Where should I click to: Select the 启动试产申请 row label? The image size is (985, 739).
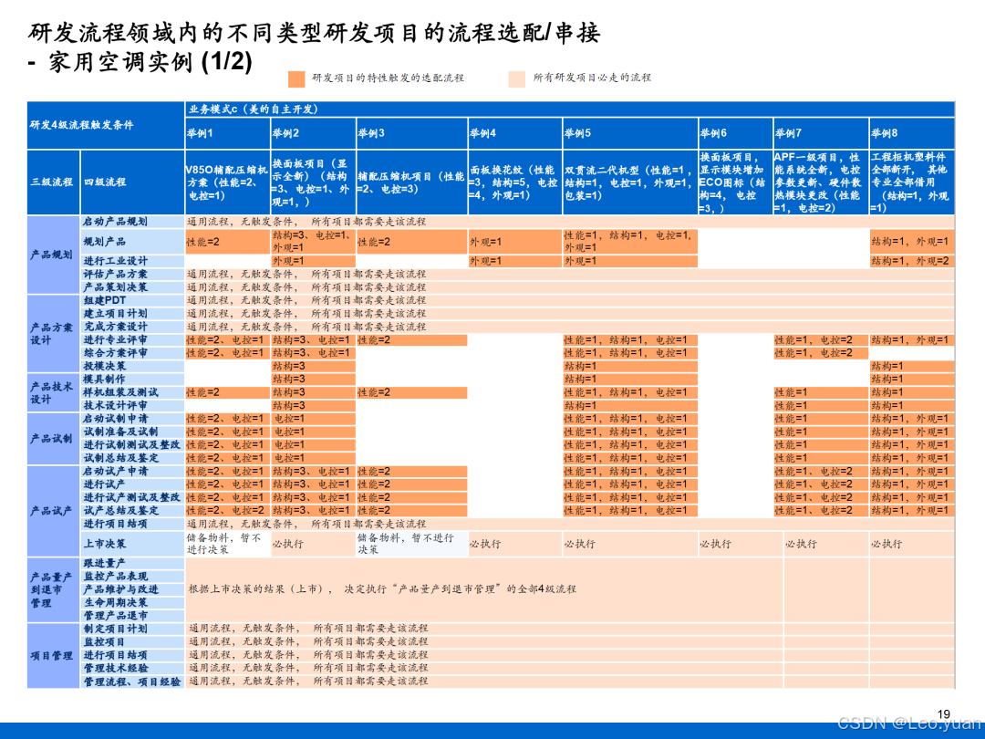click(x=132, y=472)
